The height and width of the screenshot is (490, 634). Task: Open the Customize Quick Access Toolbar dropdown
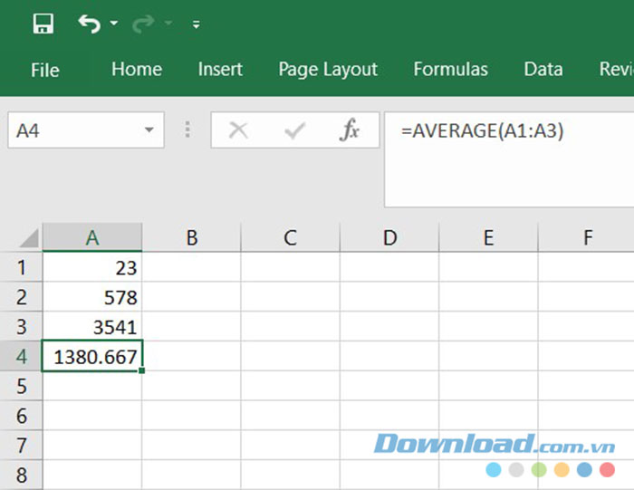tap(196, 24)
